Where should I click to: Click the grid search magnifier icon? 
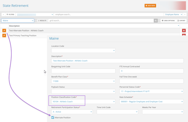(x=156, y=20)
